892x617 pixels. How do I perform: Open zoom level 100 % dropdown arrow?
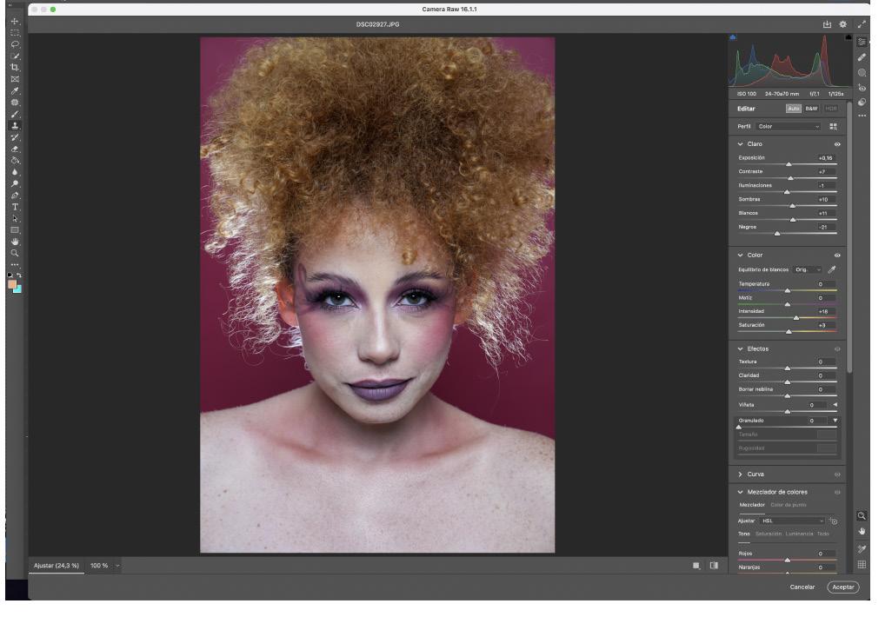pyautogui.click(x=117, y=566)
